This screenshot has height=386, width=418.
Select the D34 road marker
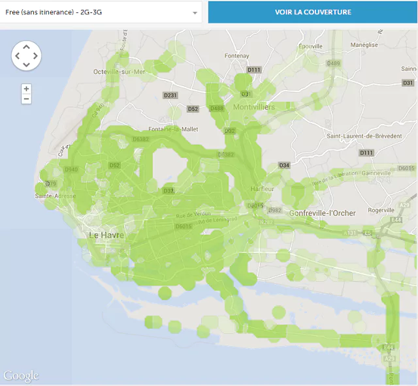284,165
